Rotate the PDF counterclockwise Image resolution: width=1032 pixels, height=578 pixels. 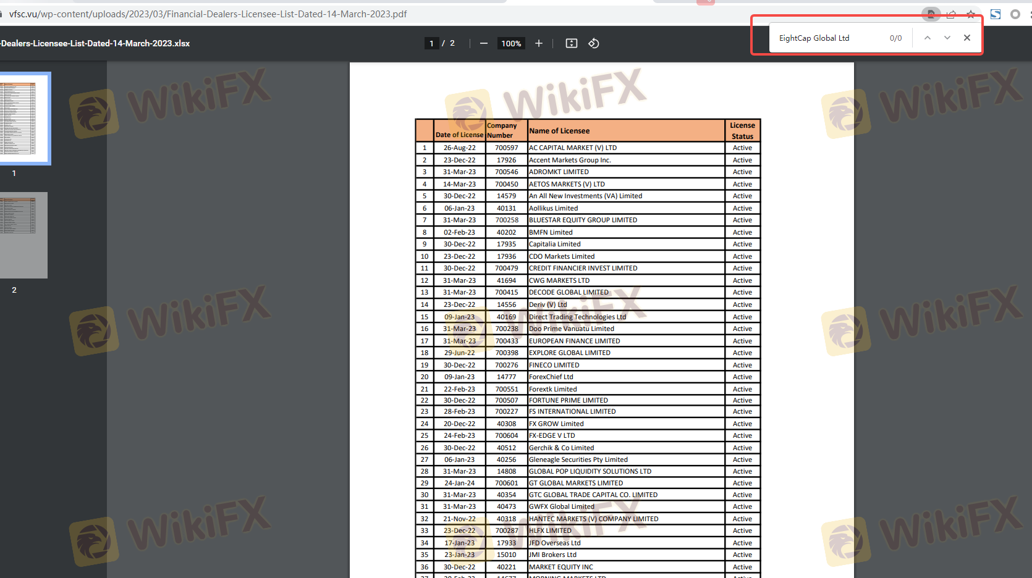pos(593,43)
